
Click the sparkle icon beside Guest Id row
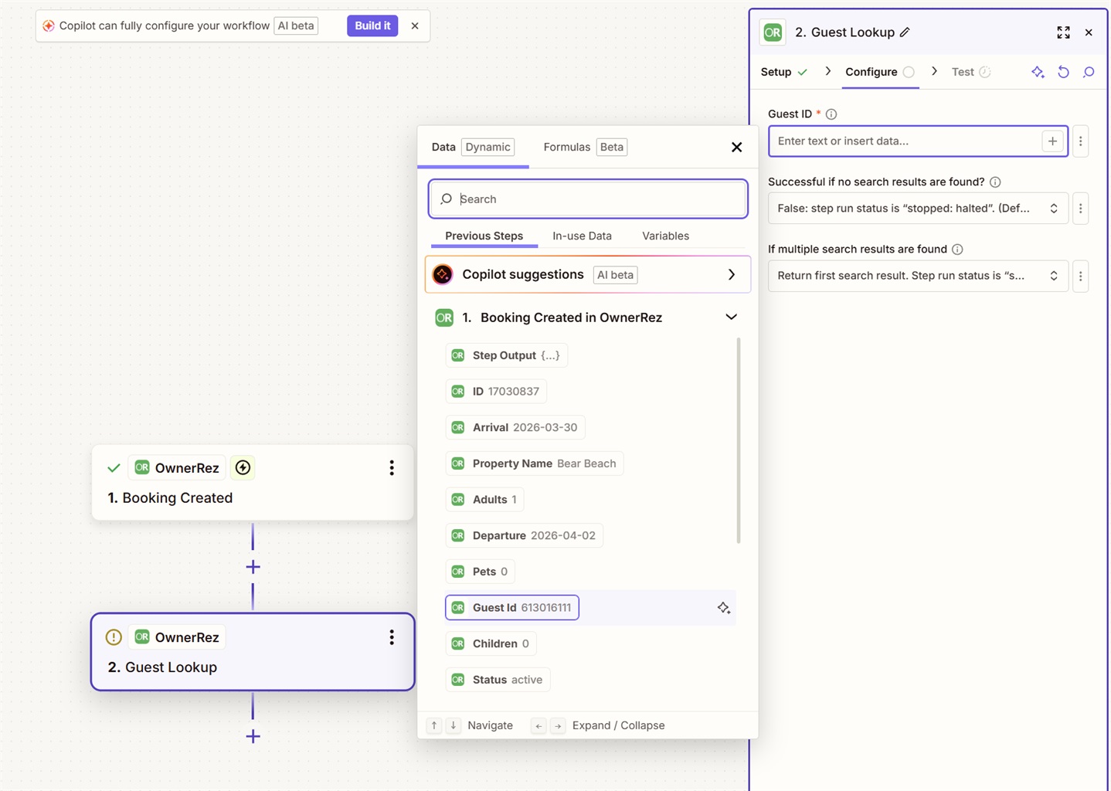click(x=723, y=608)
